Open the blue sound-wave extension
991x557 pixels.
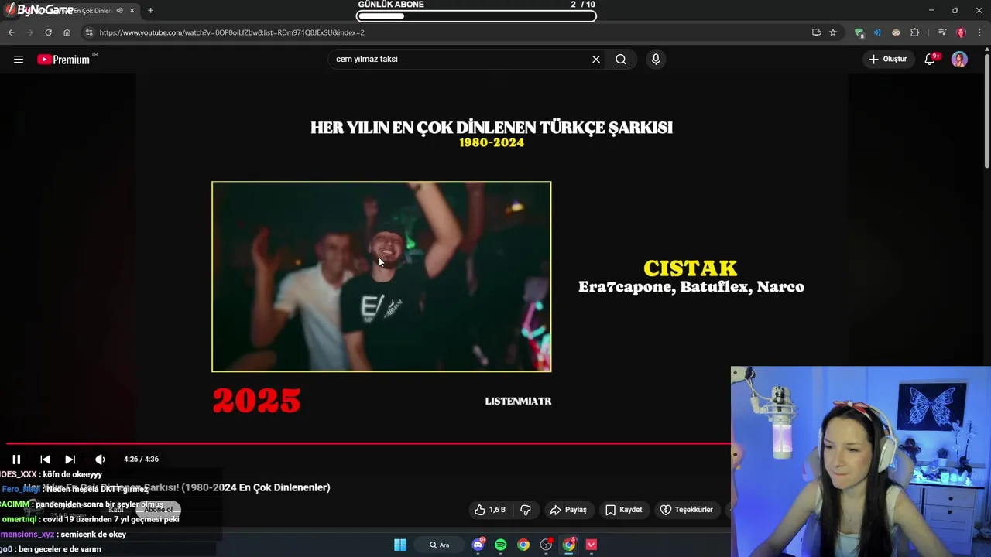coord(877,32)
